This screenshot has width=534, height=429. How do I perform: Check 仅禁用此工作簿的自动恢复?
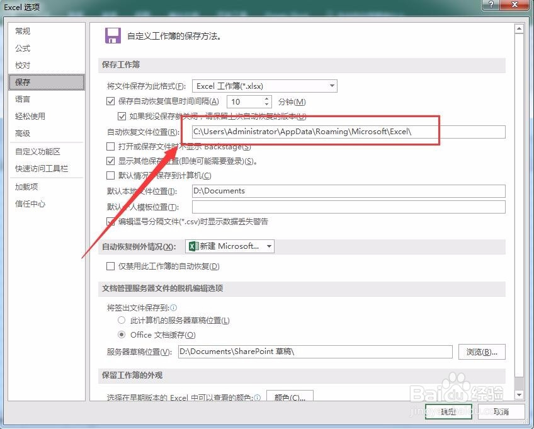point(110,266)
